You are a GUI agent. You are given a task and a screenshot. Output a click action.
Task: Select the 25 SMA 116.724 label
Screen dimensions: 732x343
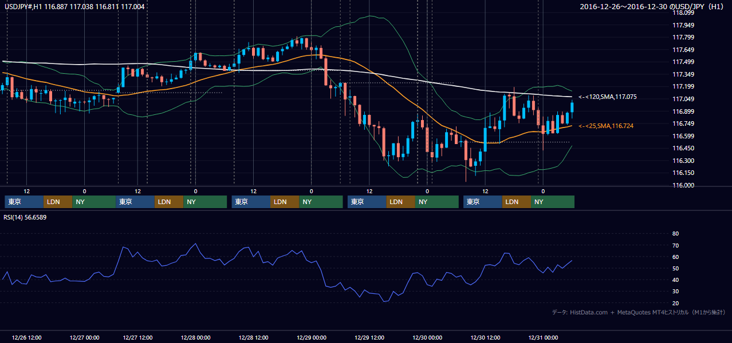click(607, 126)
